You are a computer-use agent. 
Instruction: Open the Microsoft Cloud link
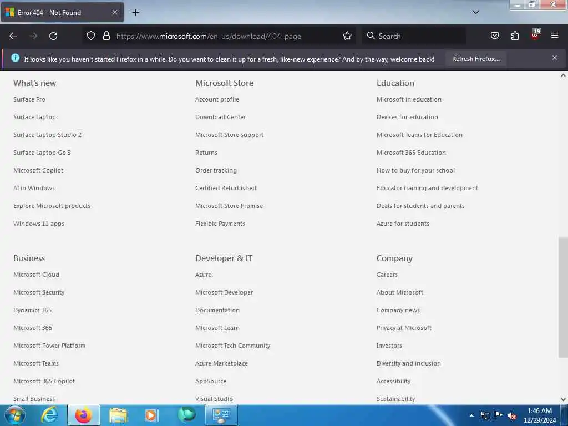pos(36,275)
